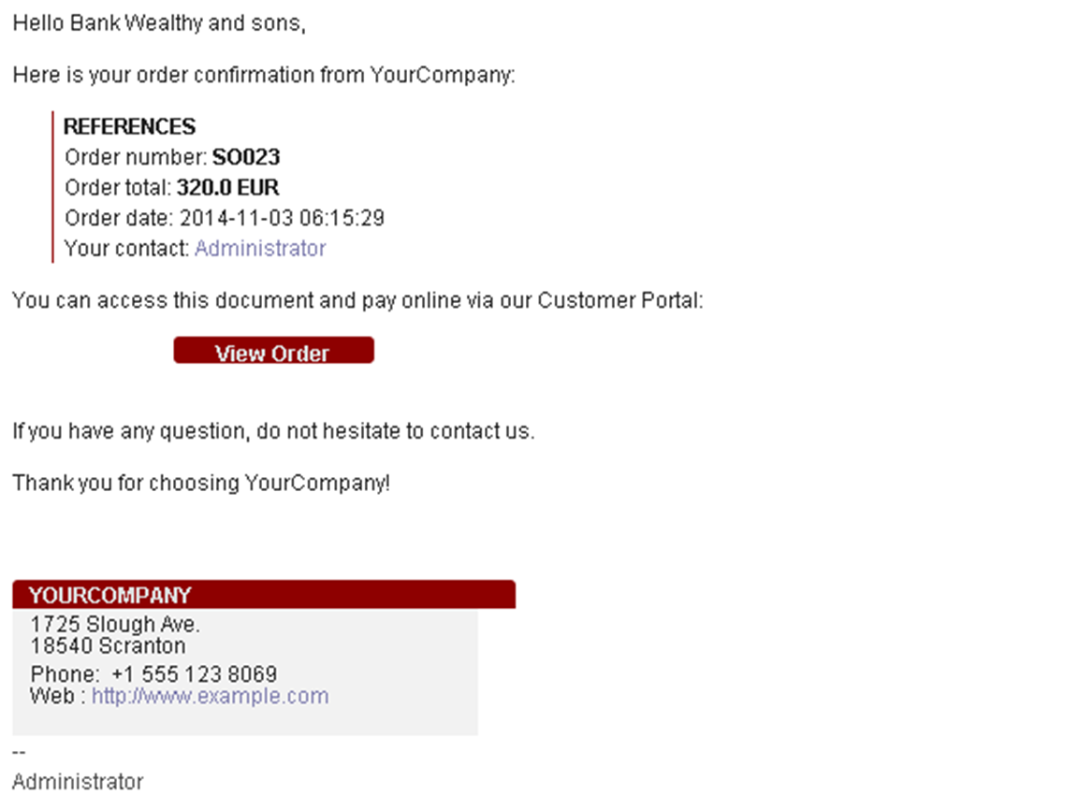Click the View Order button
1078x809 pixels.
[x=273, y=351]
